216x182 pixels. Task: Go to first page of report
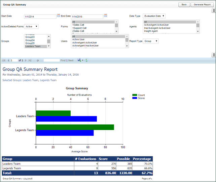click(x=4, y=60)
